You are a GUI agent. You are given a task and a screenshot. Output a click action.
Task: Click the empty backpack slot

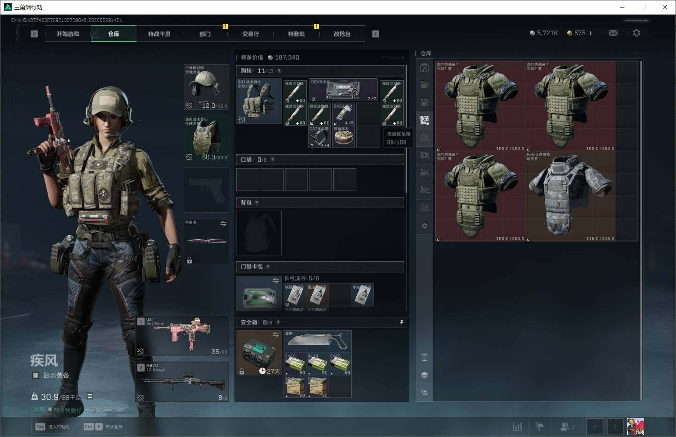pyautogui.click(x=259, y=233)
